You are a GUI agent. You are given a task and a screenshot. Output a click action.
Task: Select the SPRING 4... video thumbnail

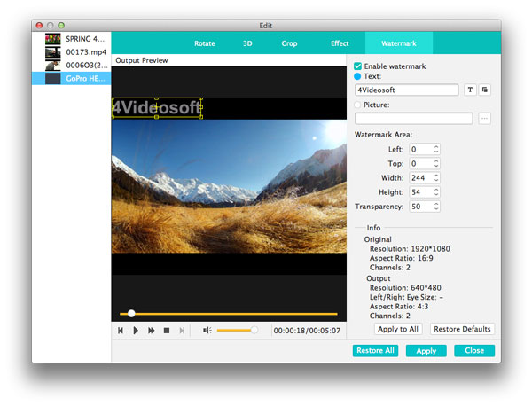[x=52, y=39]
